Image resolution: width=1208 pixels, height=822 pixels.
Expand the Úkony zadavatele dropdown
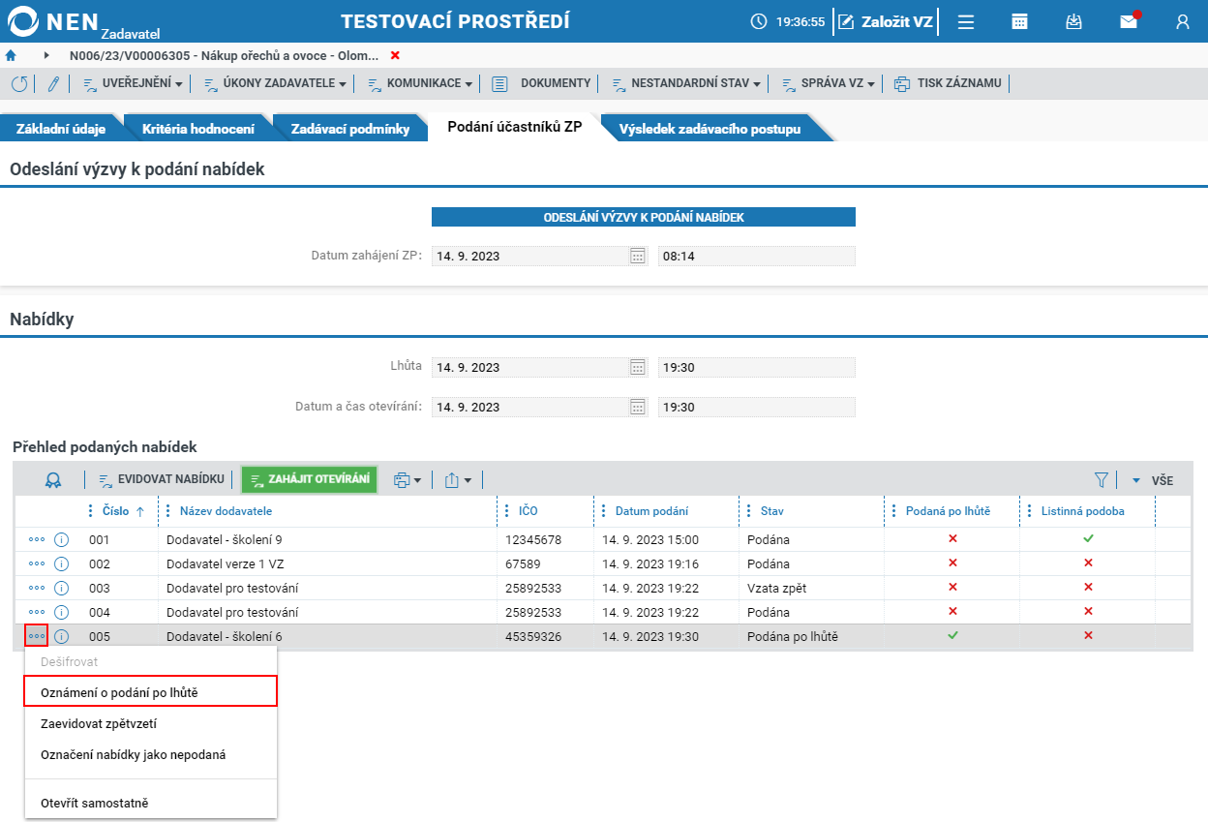point(275,83)
